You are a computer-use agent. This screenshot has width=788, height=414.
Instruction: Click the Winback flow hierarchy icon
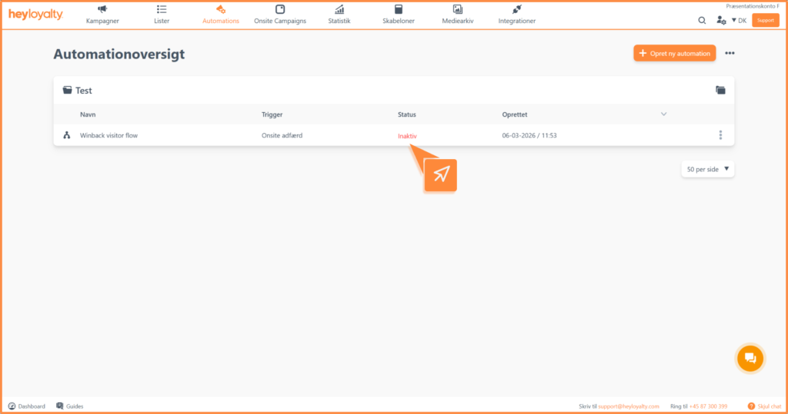pyautogui.click(x=66, y=136)
